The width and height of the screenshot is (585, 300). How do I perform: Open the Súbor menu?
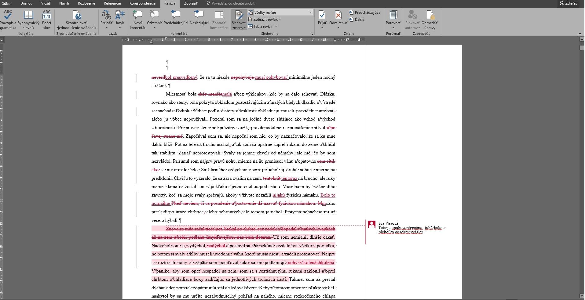tap(7, 3)
